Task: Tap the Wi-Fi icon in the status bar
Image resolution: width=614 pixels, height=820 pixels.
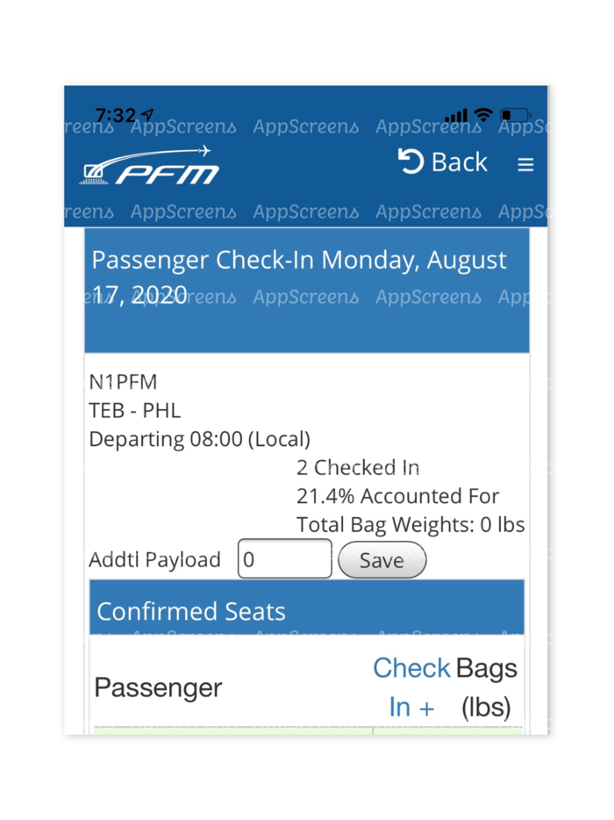Action: pos(483,114)
